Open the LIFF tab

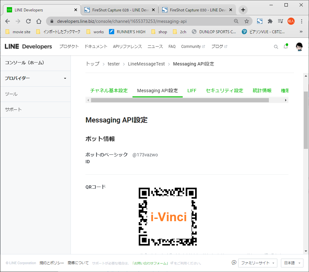pos(192,91)
